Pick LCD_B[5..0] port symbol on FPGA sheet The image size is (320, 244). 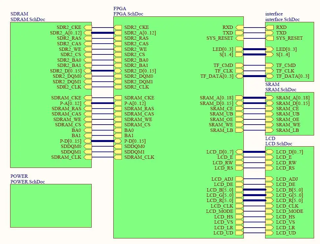tap(240, 190)
